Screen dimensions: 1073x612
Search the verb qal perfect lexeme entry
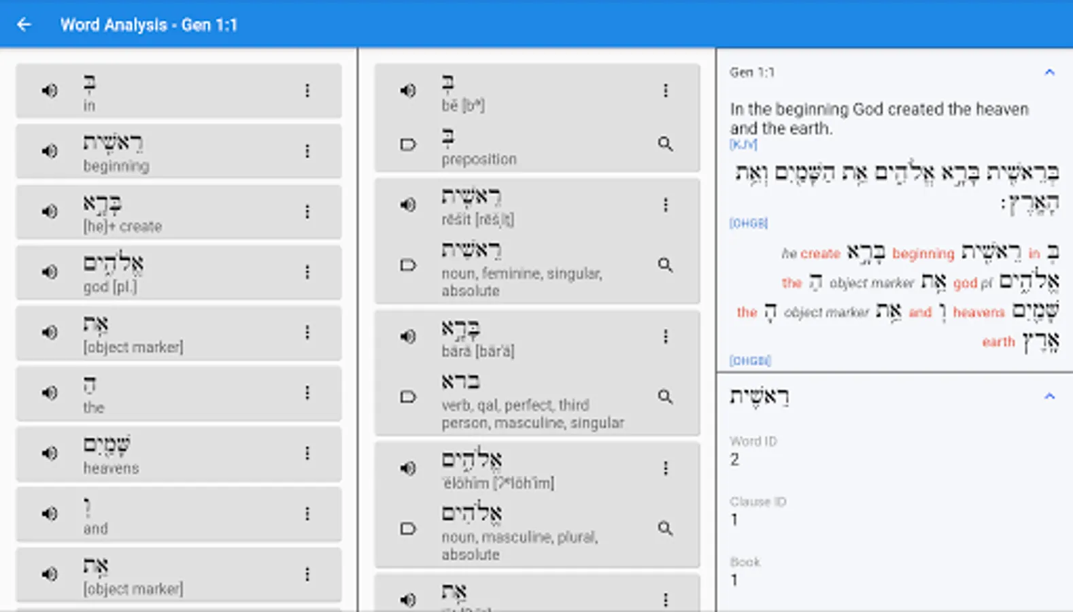click(665, 396)
